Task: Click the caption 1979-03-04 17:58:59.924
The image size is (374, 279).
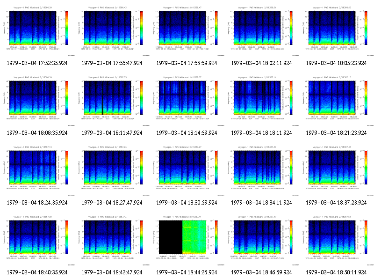Action: 187,63
